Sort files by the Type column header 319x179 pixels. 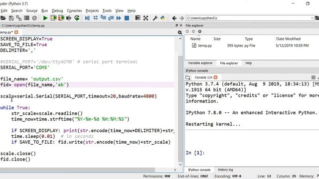tap(249, 39)
